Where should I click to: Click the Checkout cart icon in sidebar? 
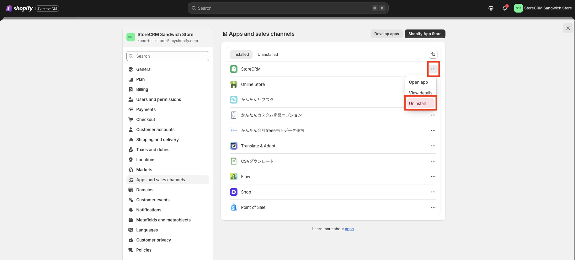tap(131, 119)
